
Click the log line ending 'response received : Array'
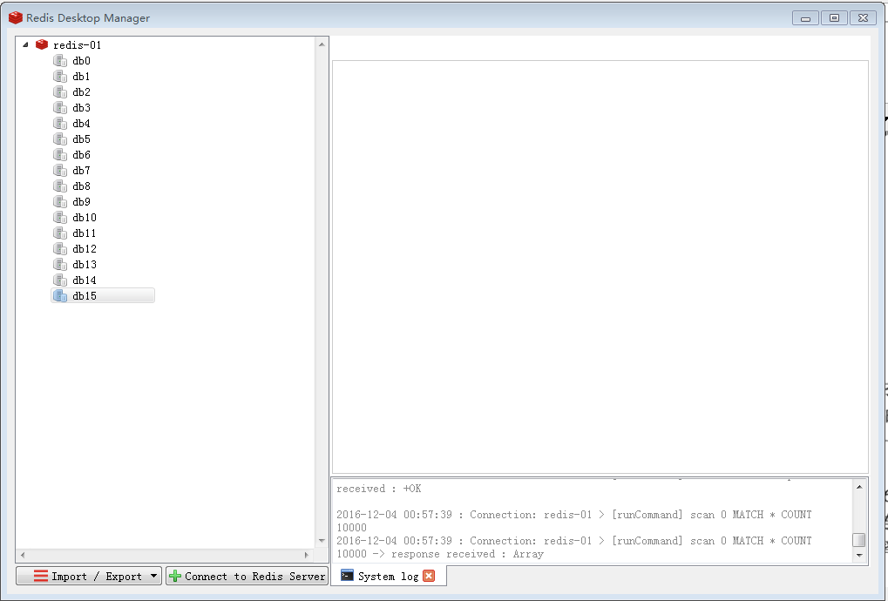[573, 547]
